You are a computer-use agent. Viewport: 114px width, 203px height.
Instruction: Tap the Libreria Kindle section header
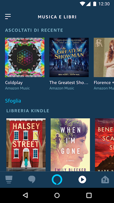[x=28, y=111]
